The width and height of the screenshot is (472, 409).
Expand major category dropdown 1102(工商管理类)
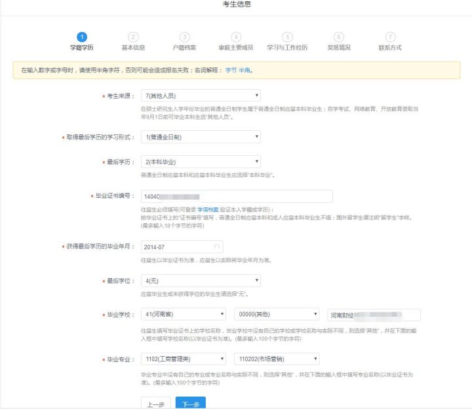tap(184, 359)
